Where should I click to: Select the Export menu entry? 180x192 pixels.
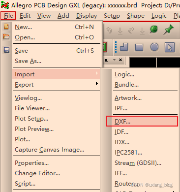[x=56, y=85]
